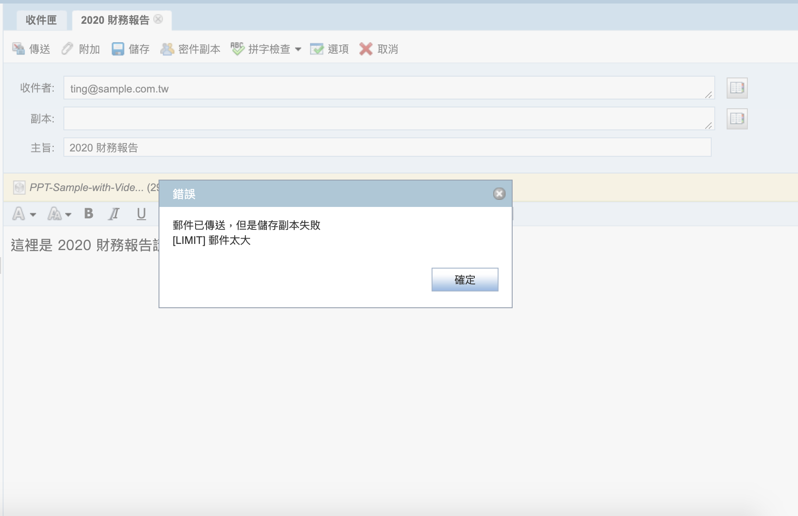Click the 附加 paperclip attach icon
Screen dimensions: 798x516
pos(67,49)
